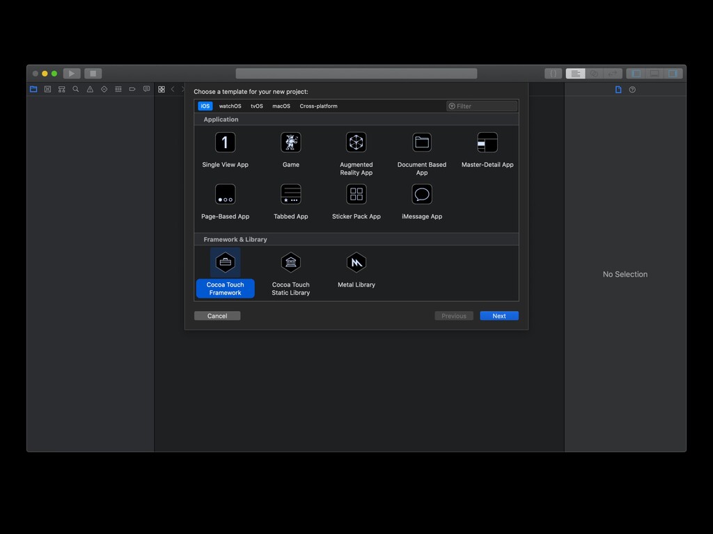
Task: Switch to the watchOS platform tab
Action: tap(230, 106)
